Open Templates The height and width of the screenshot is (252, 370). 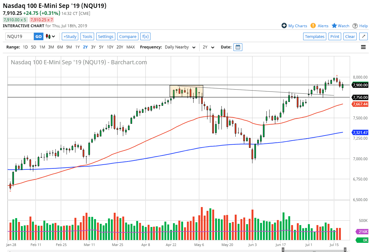(315, 36)
